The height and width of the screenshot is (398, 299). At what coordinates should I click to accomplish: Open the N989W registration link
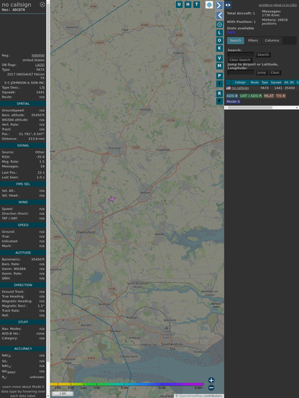(38, 55)
